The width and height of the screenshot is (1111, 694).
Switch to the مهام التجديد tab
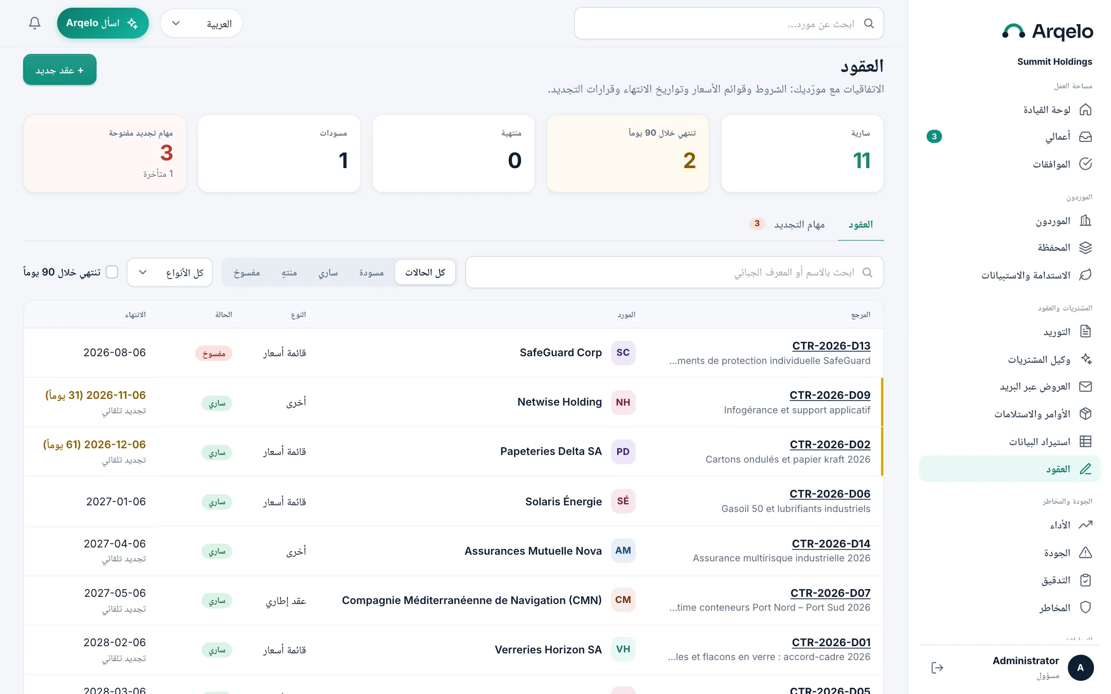[788, 225]
